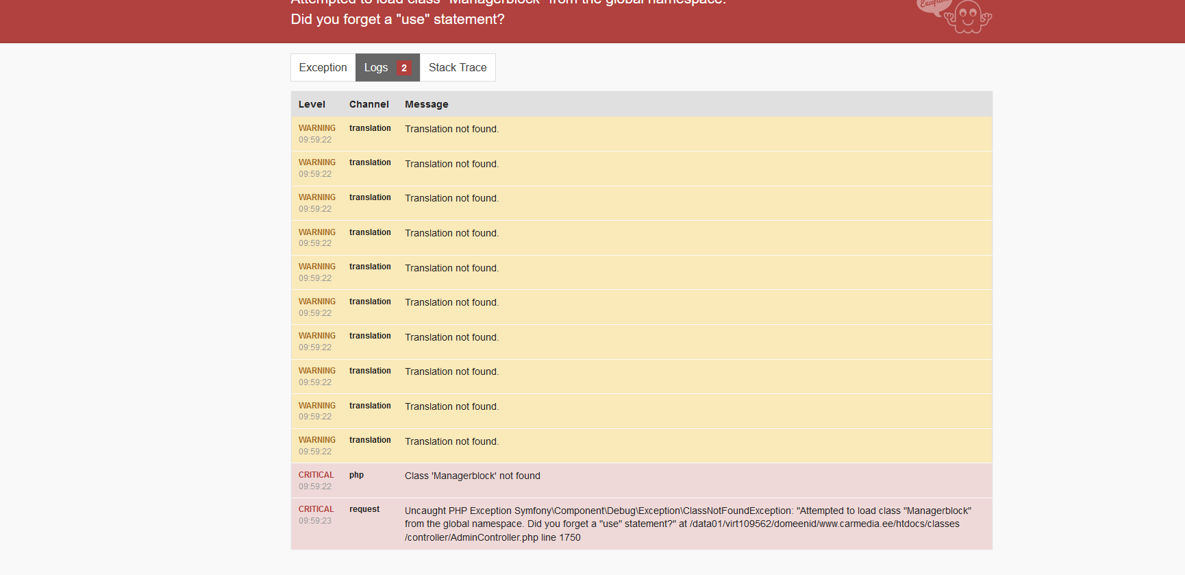1185x575 pixels.
Task: Click the Channel column header
Action: 369,104
